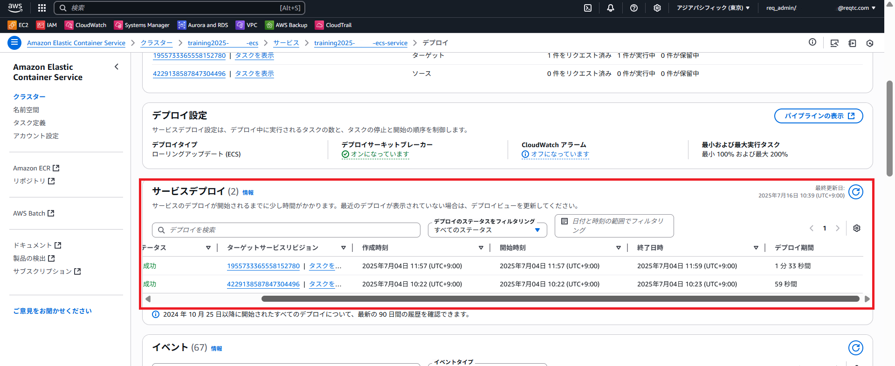The height and width of the screenshot is (366, 895).
Task: Sort by ターゲットサービスリビジョン column arrow
Action: coord(344,248)
